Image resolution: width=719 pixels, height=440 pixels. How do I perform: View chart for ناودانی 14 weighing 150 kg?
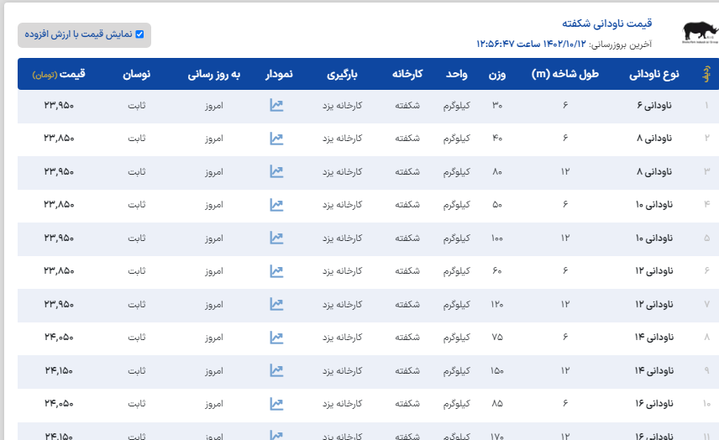click(x=276, y=370)
